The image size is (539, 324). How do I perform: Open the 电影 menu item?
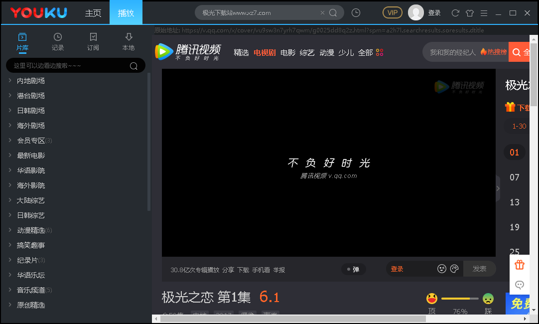tap(288, 53)
